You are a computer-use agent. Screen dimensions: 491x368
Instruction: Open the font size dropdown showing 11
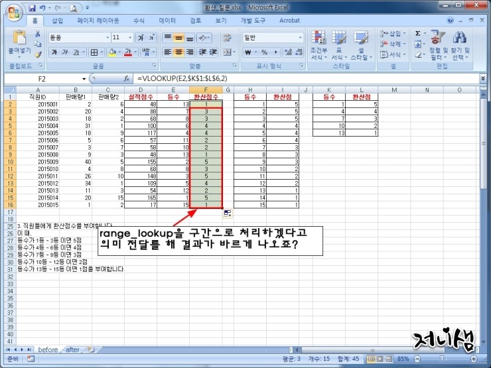point(130,38)
